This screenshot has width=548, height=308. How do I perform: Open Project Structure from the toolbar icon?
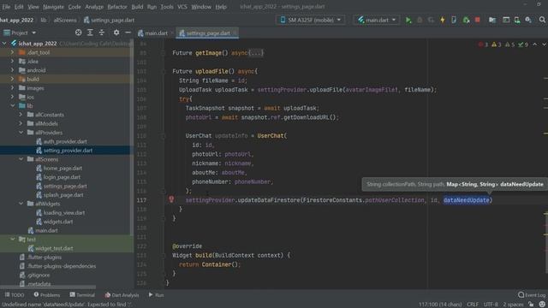click(x=492, y=20)
